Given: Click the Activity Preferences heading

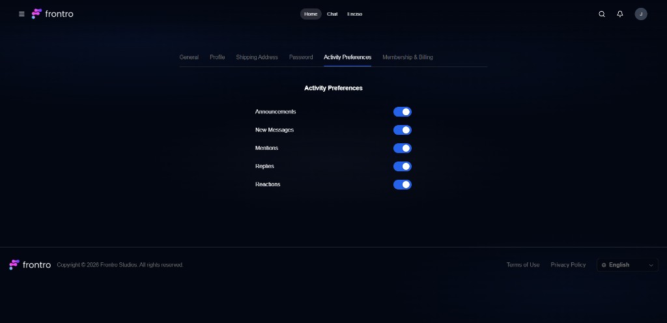Looking at the screenshot, I should click(333, 88).
